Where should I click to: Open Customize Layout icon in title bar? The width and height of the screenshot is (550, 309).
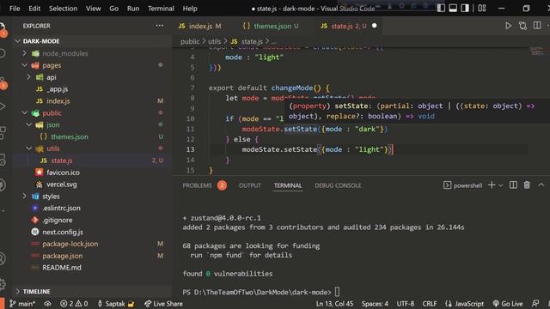coord(482,8)
